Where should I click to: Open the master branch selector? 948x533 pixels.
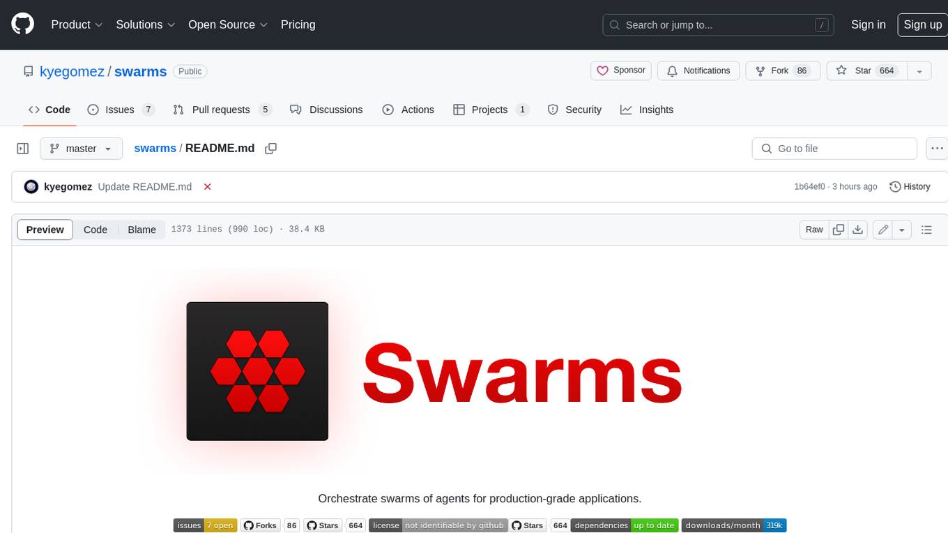[x=81, y=149]
